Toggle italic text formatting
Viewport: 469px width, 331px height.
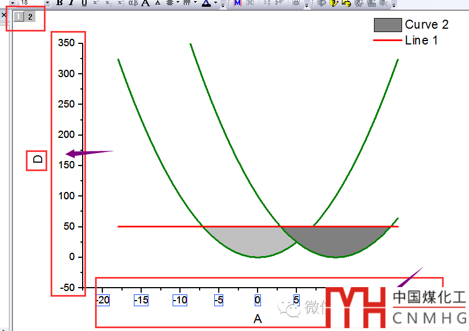[71, 3]
